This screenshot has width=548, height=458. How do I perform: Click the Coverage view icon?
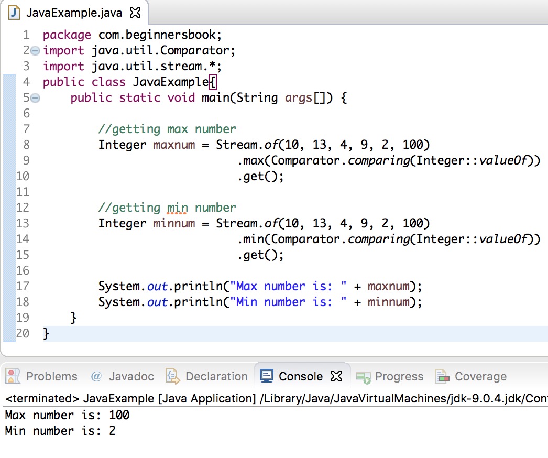(x=442, y=376)
